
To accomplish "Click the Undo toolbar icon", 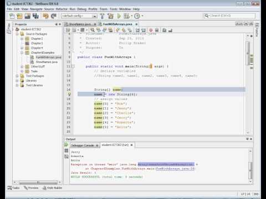I will click(x=45, y=16).
